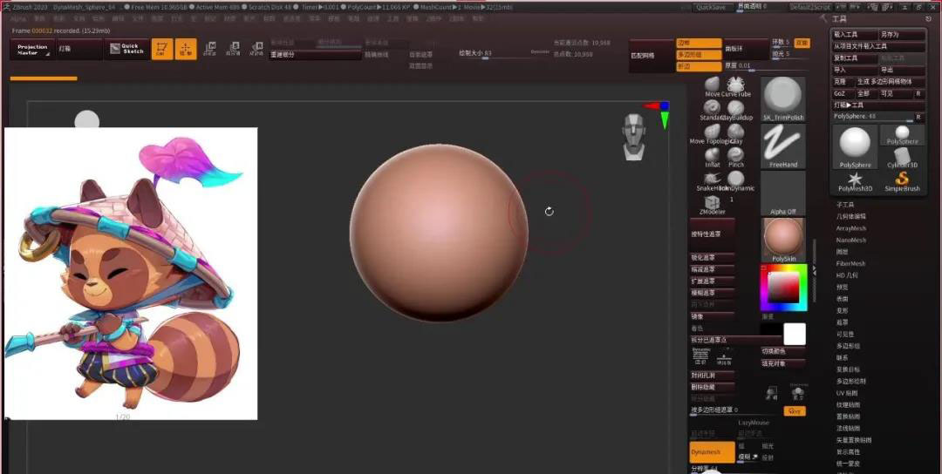Open the Alpha Off selector

pyautogui.click(x=783, y=193)
